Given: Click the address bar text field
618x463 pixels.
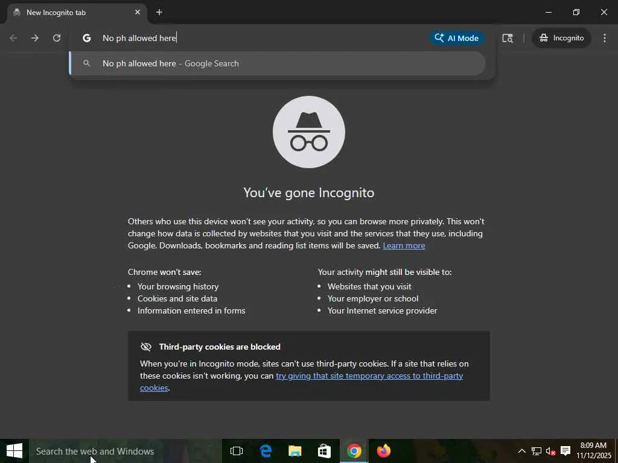Looking at the screenshot, I should pos(260,38).
